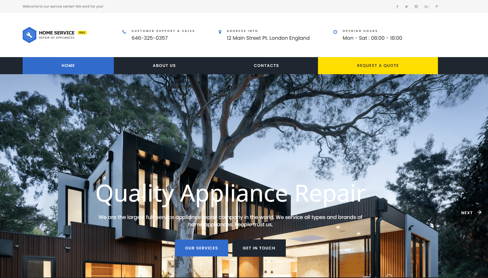The image size is (488, 278).
Task: Click the phone icon beside customer support
Action: [124, 32]
